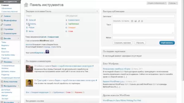Click the Дизайн appearance icon in sidebar
The image size is (184, 103).
(x=2, y=38)
